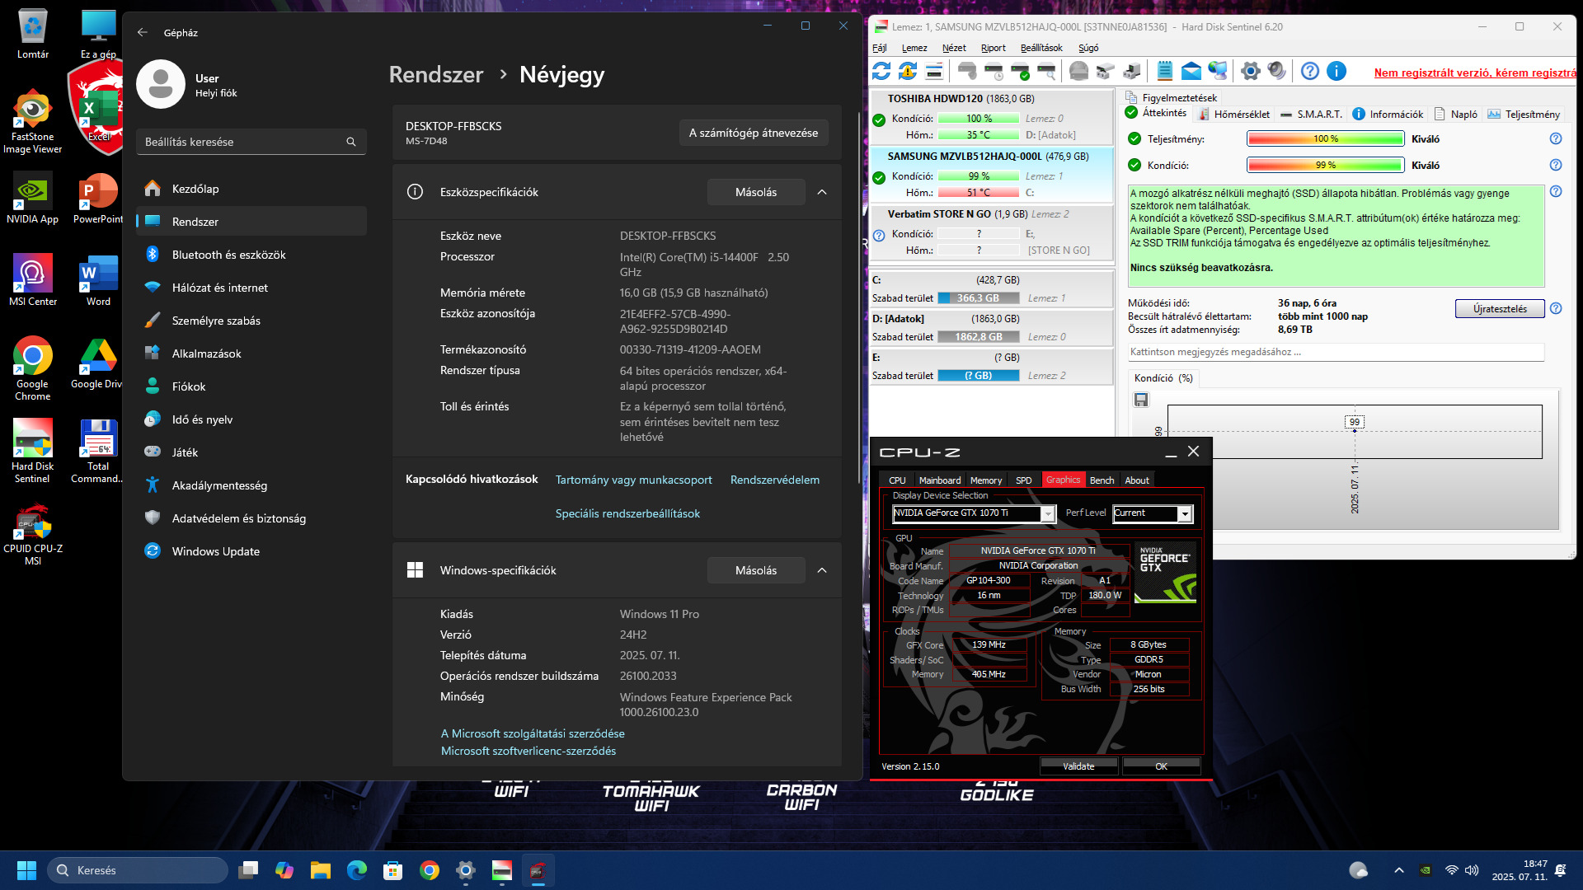Click the blue info icon in Sentinel toolbar
The image size is (1583, 890).
click(x=1336, y=72)
